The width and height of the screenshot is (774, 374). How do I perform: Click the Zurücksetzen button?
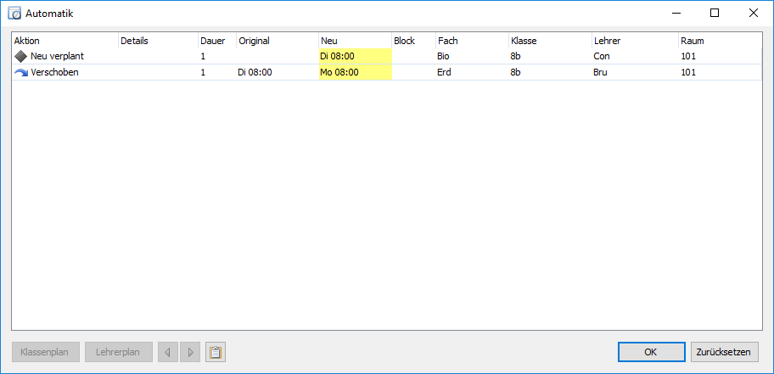724,352
